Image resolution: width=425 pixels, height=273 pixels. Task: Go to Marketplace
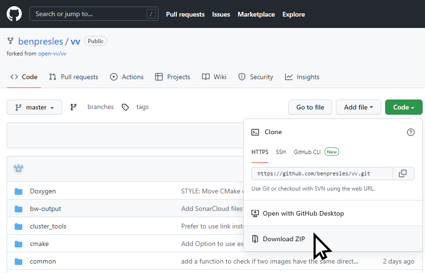(256, 14)
